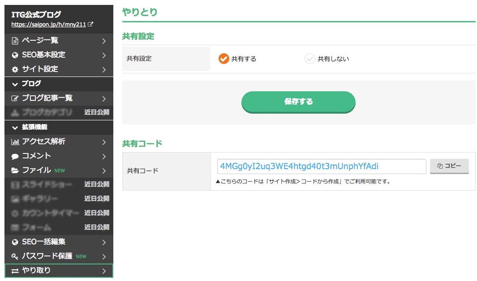Click the 共有コード text field
Viewport: 477px width, 281px height.
pyautogui.click(x=321, y=166)
